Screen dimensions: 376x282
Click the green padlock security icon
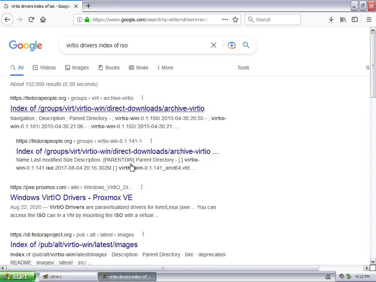(x=87, y=19)
